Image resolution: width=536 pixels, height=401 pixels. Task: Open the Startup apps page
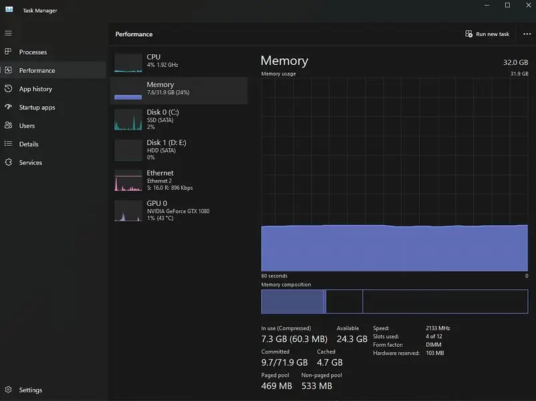[53, 108]
